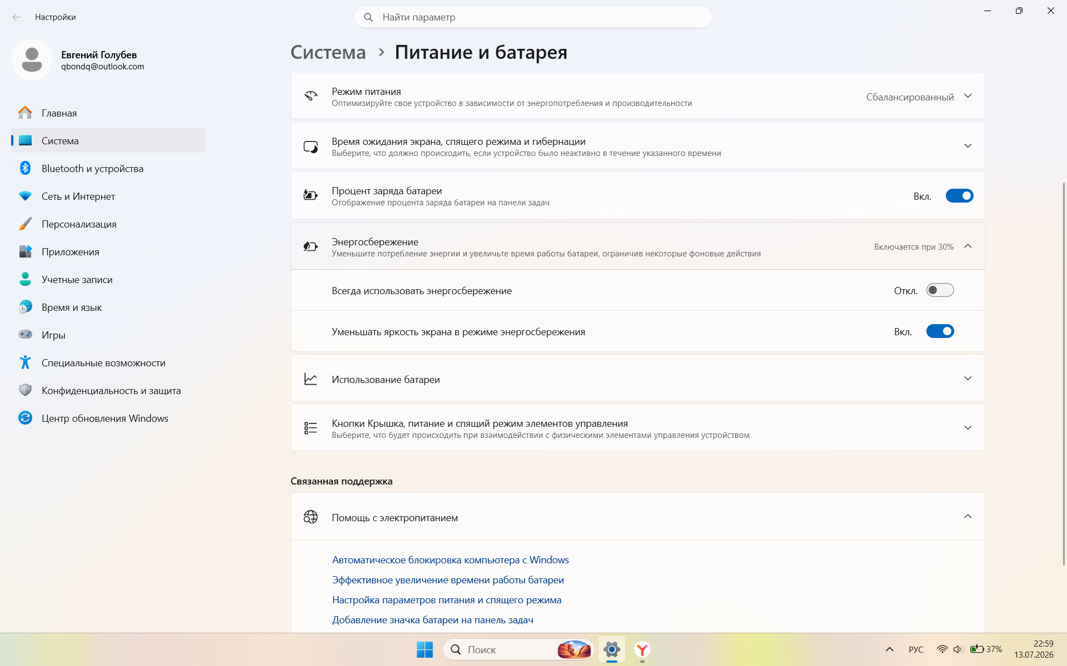The height and width of the screenshot is (666, 1067).
Task: Click the battery usage chart icon
Action: click(x=311, y=379)
